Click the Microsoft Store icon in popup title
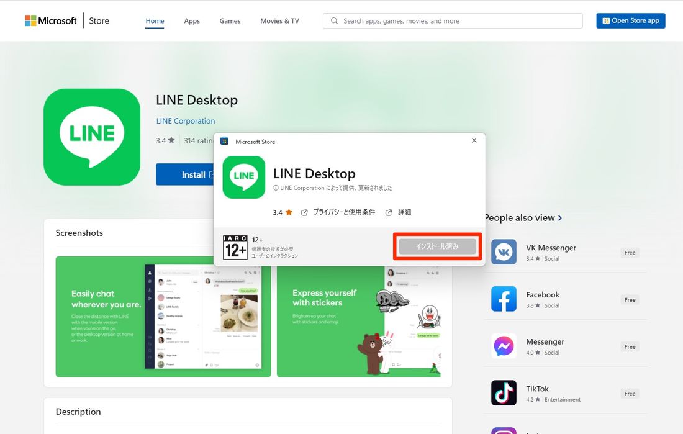683x434 pixels. coord(224,141)
